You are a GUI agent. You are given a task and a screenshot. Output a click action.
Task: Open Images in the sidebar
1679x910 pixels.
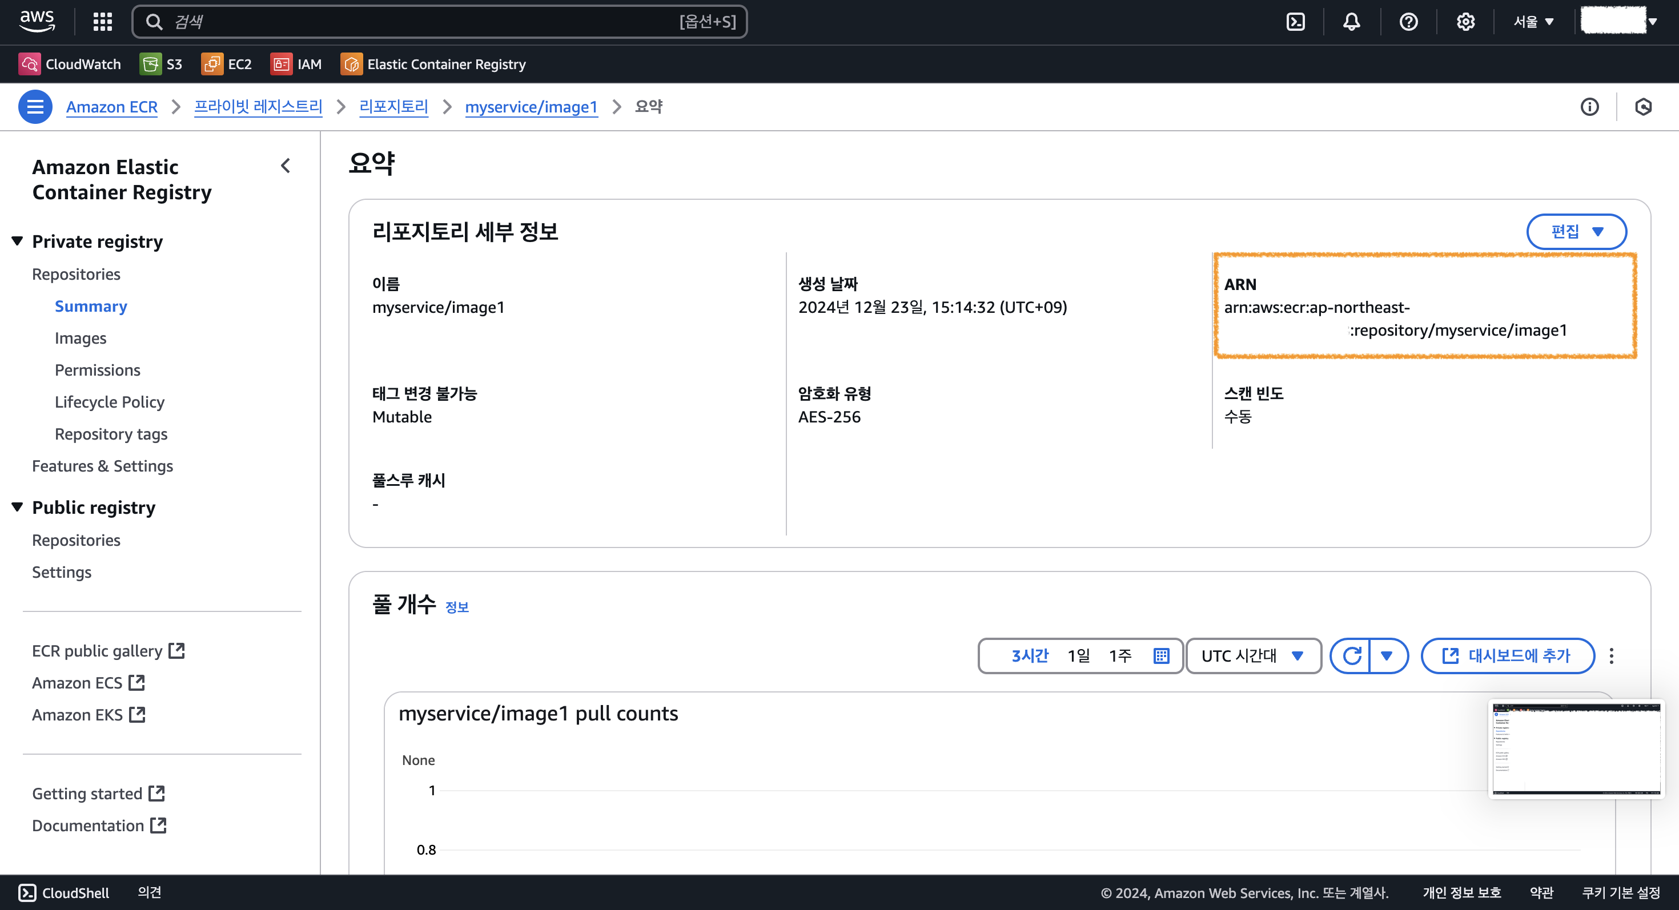[80, 338]
